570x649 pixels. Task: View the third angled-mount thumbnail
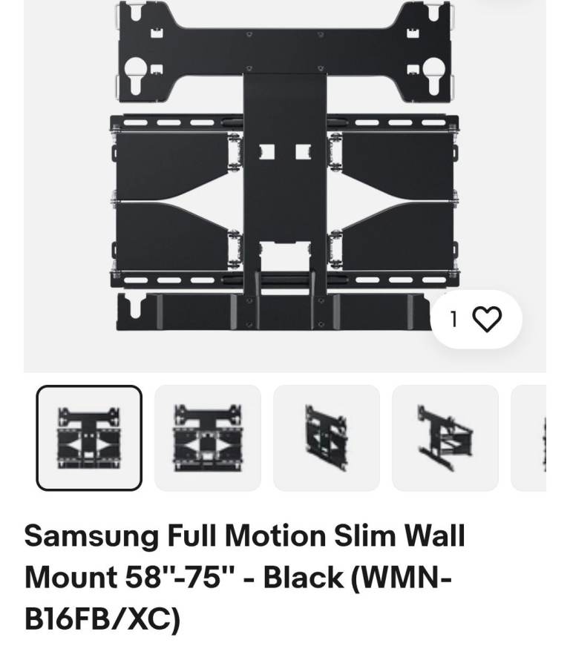click(327, 438)
